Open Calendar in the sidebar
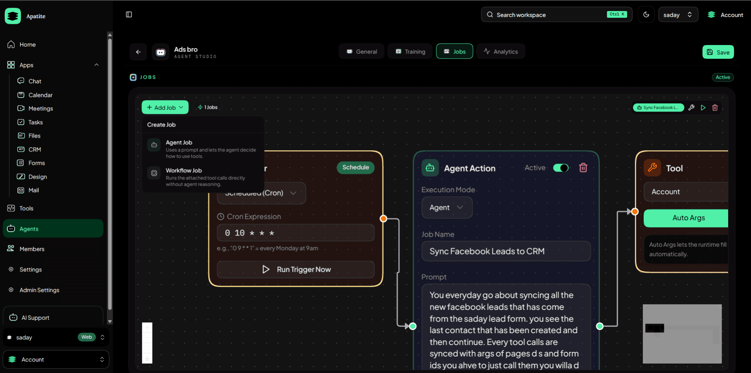This screenshot has width=751, height=373. [40, 95]
